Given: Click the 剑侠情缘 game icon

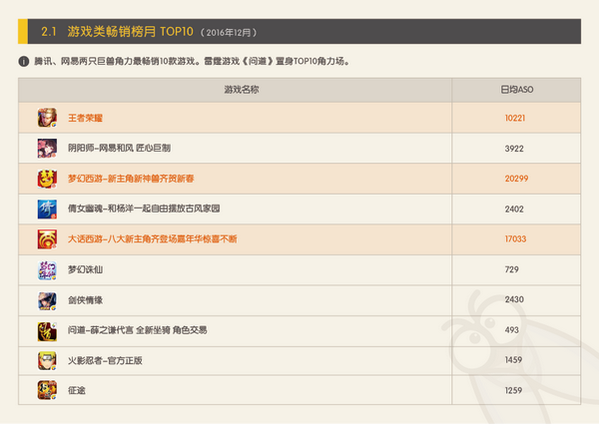Looking at the screenshot, I should coord(47,300).
